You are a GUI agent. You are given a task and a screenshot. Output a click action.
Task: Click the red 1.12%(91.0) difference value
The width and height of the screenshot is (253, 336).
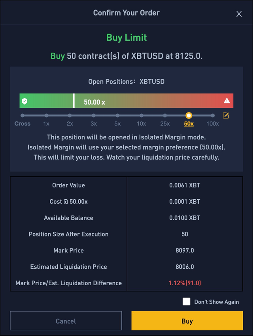(185, 283)
